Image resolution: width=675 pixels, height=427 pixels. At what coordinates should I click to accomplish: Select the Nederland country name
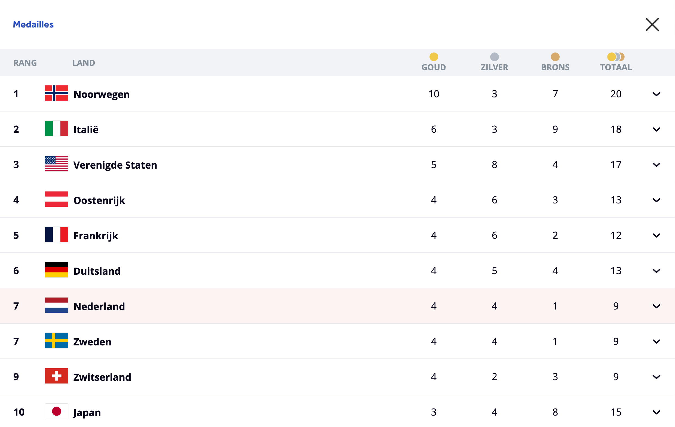pos(99,306)
